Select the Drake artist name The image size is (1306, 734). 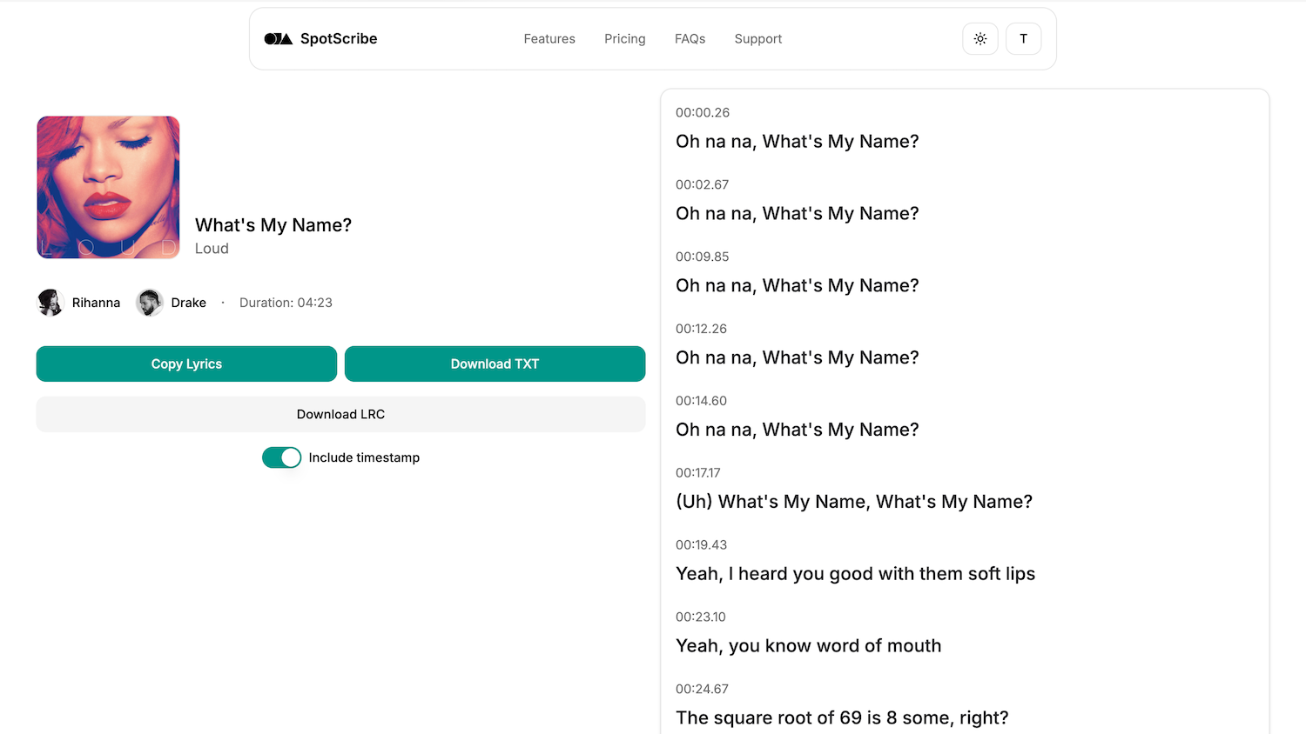coord(188,303)
